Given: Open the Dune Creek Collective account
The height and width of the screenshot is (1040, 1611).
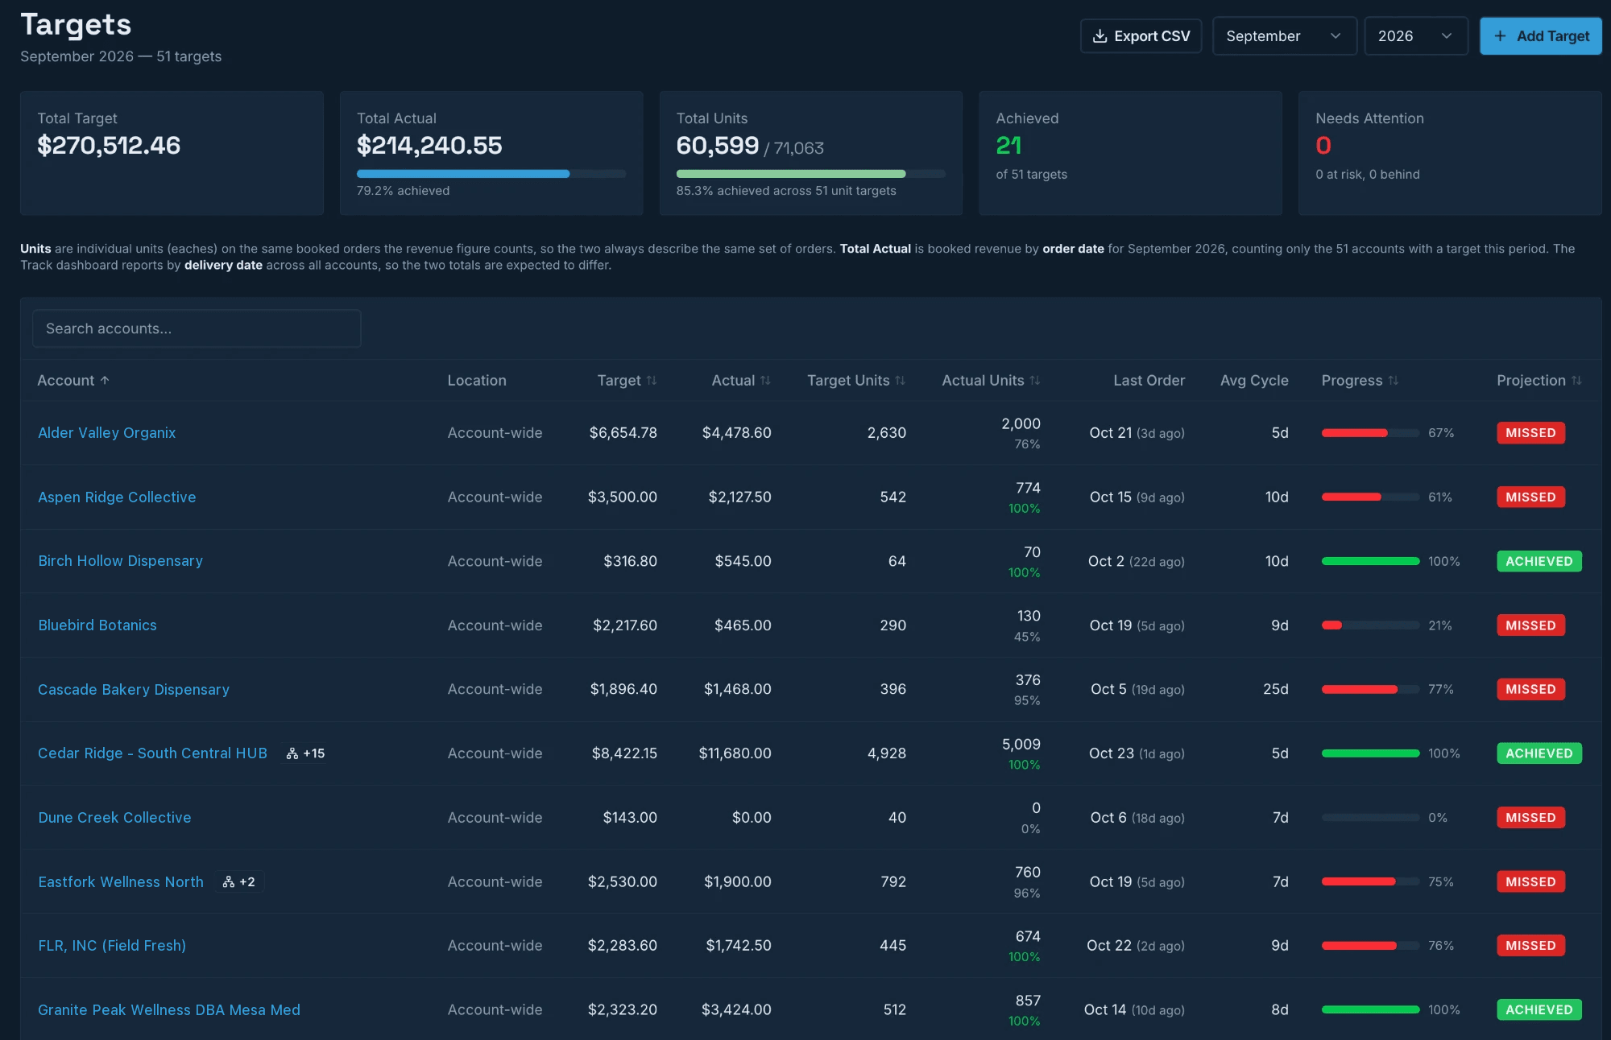Looking at the screenshot, I should tap(114, 818).
